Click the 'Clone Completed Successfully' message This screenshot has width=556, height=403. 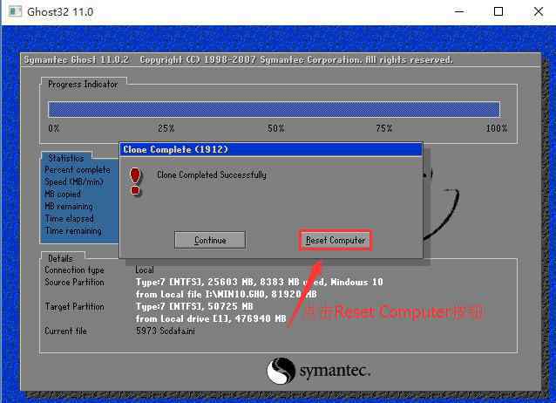[212, 174]
